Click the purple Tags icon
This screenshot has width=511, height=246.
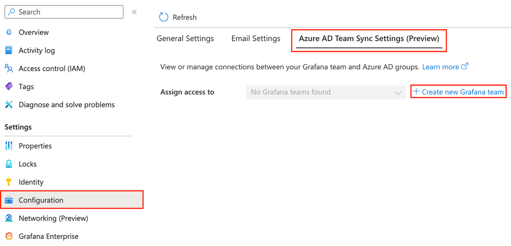point(9,86)
